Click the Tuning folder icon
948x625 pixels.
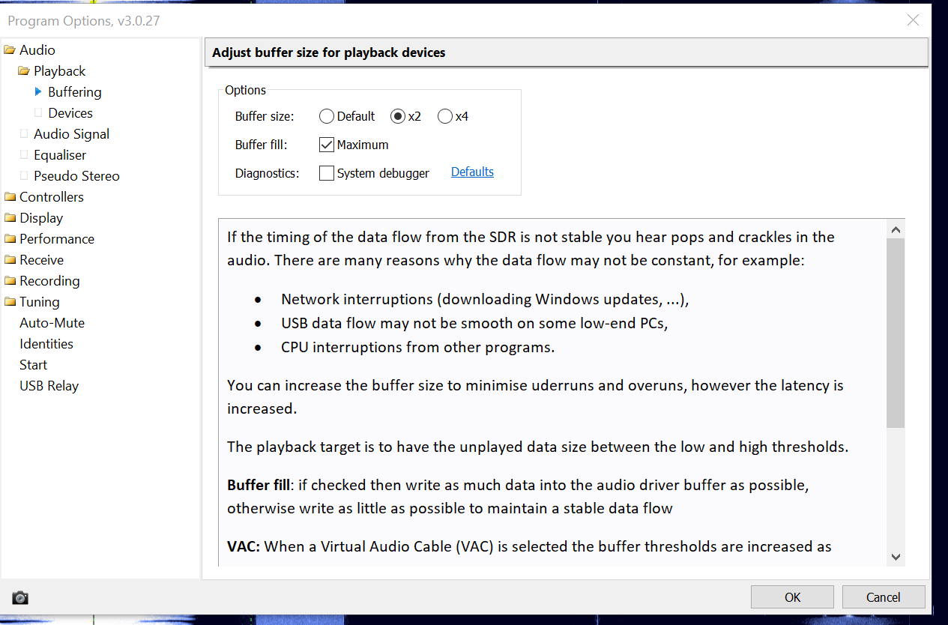click(x=10, y=302)
